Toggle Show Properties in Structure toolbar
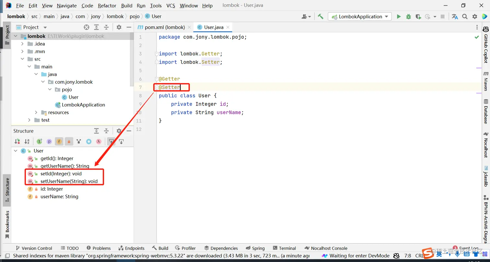The height and width of the screenshot is (262, 490). [49, 142]
